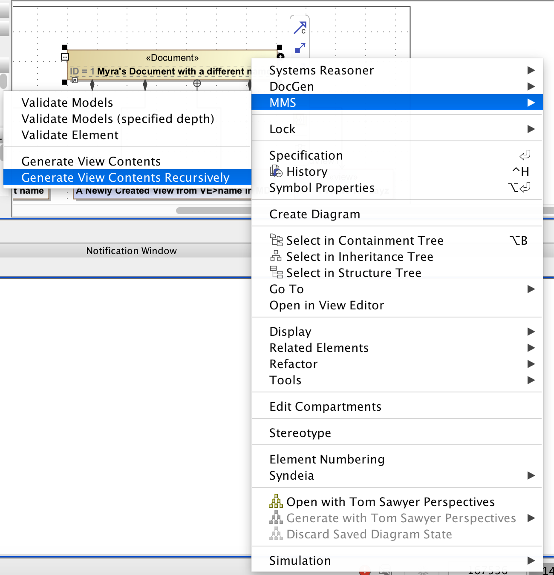Screen dimensions: 554x575
Task: Click the plus icon on Document element
Action: (x=280, y=56)
